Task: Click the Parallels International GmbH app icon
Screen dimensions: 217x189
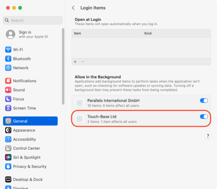Action: 79,103
